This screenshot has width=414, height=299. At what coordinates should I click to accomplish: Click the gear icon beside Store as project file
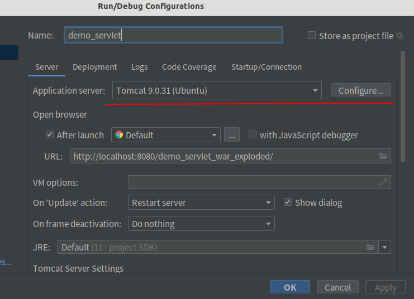(399, 36)
